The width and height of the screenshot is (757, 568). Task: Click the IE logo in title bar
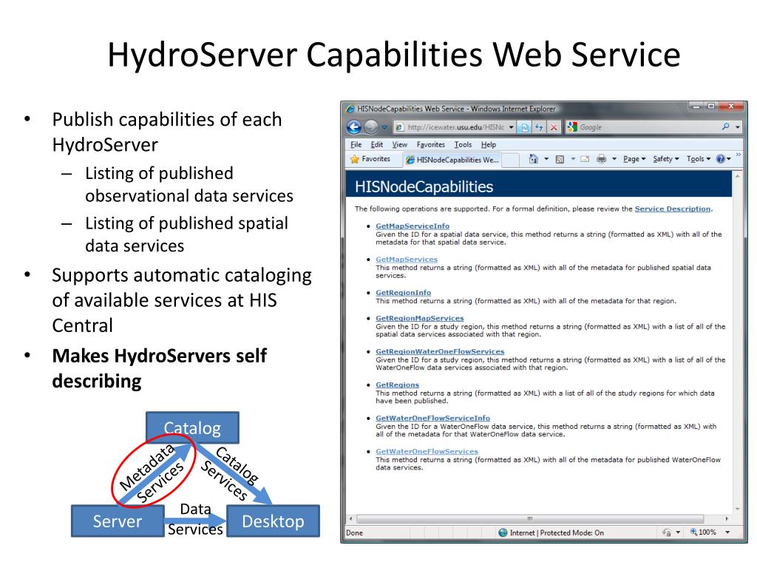click(350, 109)
